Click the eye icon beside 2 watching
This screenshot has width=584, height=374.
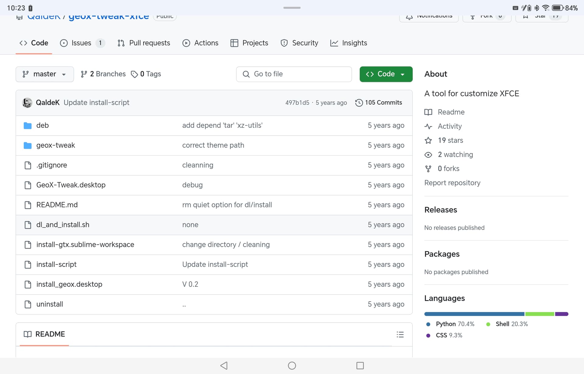[428, 155]
